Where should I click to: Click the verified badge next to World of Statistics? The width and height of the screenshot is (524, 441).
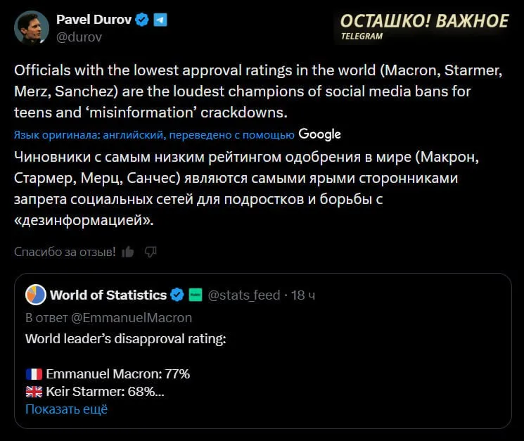coord(178,295)
